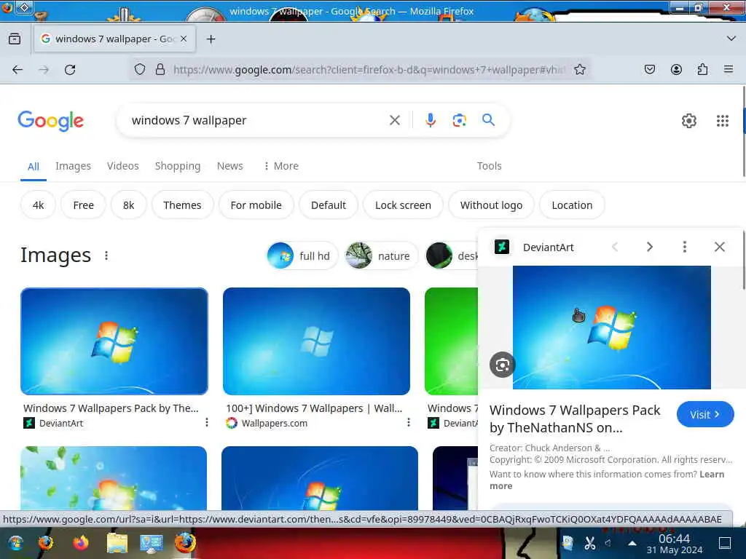Apply the Lock screen filter chip
Viewport: 746px width, 559px height.
(x=403, y=205)
